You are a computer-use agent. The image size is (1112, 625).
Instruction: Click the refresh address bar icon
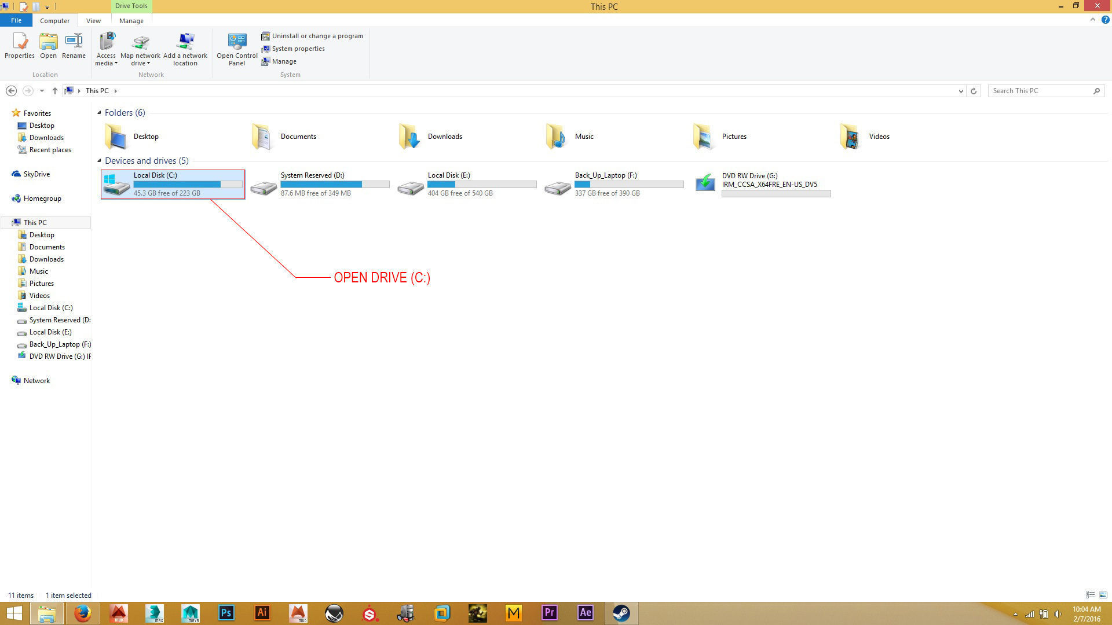tap(974, 91)
